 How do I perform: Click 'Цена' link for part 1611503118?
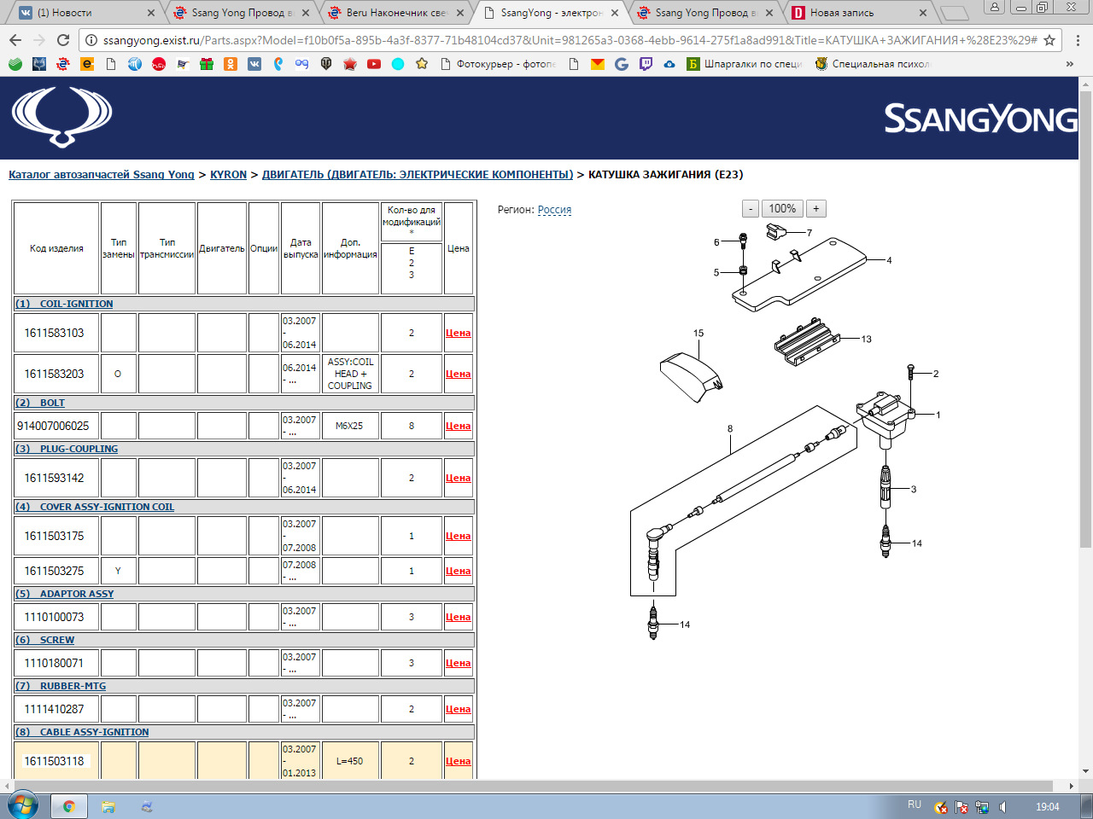(x=459, y=761)
